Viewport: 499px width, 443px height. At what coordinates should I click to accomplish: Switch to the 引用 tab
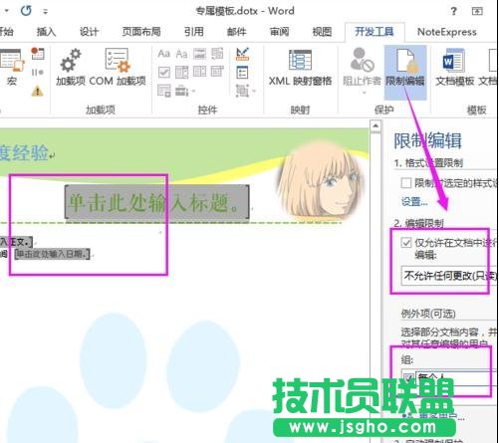click(194, 32)
